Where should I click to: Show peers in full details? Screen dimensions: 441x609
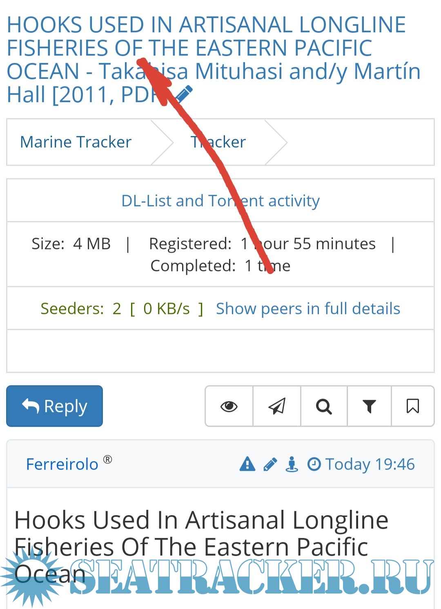[308, 309]
